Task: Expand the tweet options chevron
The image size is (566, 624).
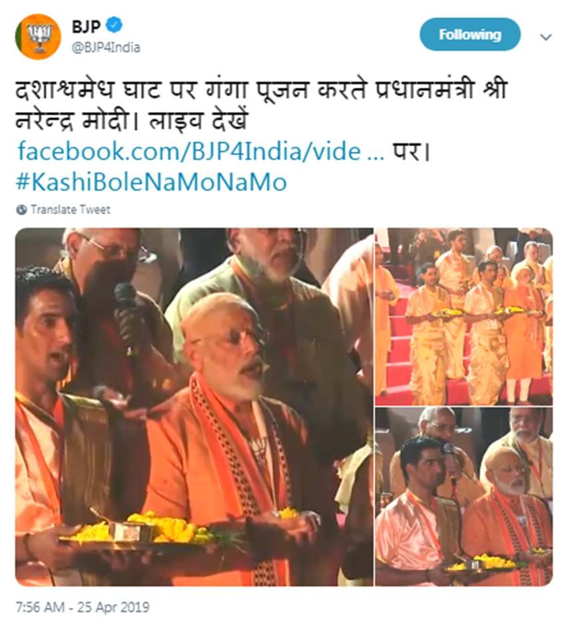Action: pos(546,37)
